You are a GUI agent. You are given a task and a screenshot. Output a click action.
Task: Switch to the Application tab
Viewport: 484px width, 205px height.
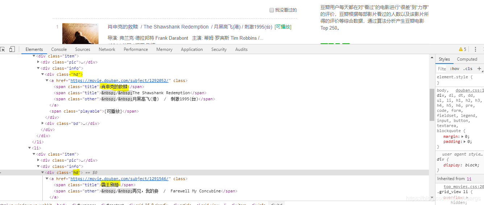click(192, 49)
